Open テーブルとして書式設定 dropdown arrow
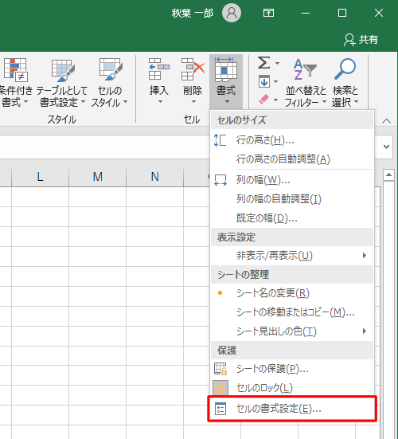The width and height of the screenshot is (398, 439). pyautogui.click(x=83, y=101)
